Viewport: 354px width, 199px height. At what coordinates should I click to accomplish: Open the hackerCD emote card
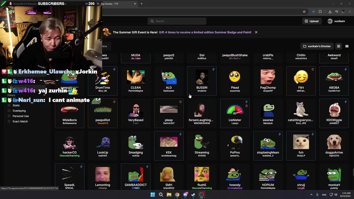pos(70,146)
